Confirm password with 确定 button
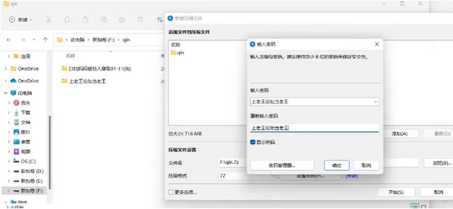453x209 pixels. (337, 166)
